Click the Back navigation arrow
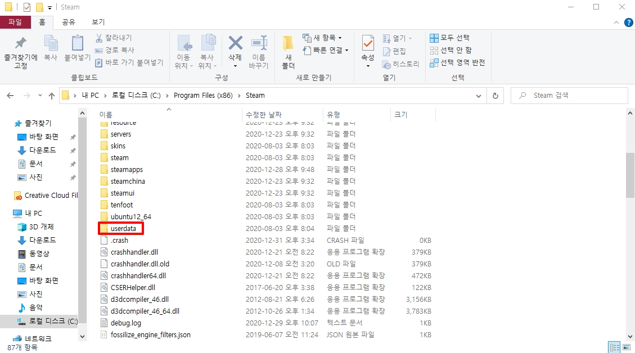 pyautogui.click(x=10, y=96)
